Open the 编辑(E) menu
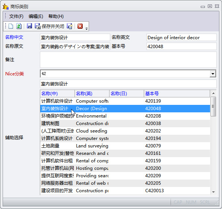The width and height of the screenshot is (222, 209). pos(36,16)
